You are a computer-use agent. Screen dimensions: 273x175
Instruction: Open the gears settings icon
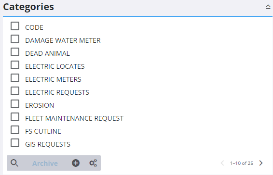coord(93,163)
